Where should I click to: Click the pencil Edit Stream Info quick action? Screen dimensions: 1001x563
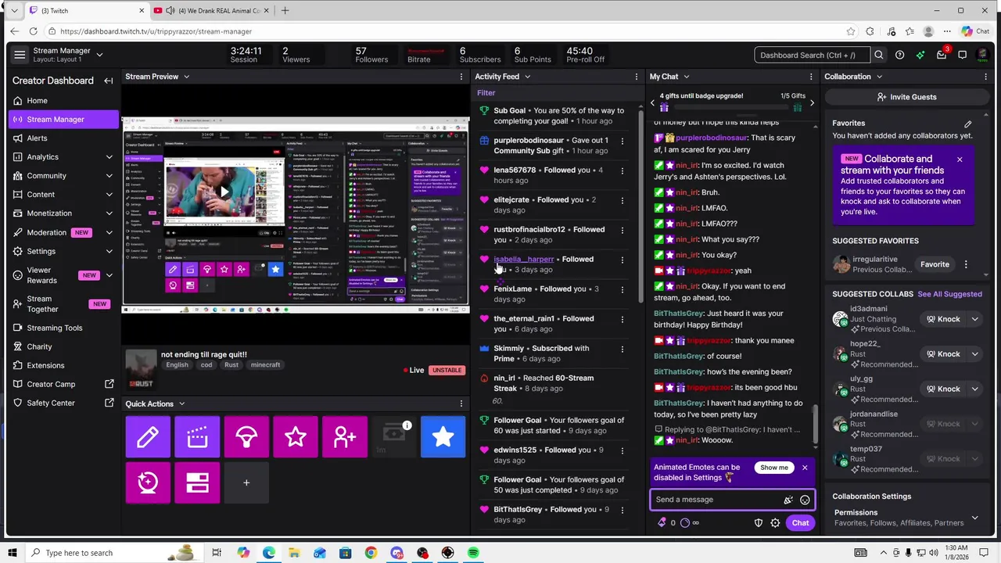pos(148,437)
